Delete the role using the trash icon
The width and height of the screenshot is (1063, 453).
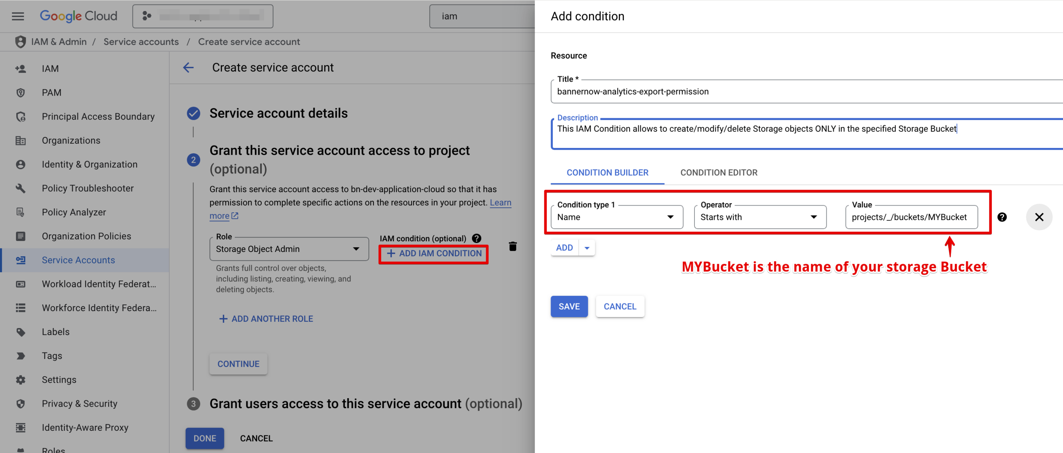tap(512, 246)
